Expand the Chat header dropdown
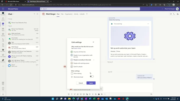This screenshot has height=101, width=180. [14, 14]
